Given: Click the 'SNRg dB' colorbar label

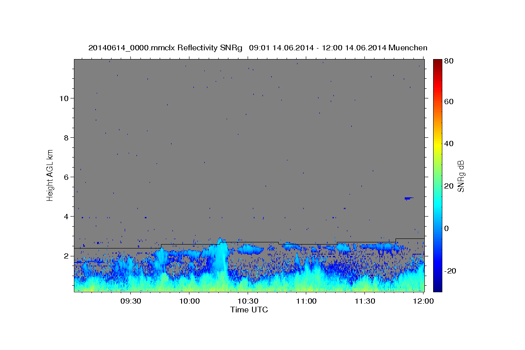Looking at the screenshot, I should pos(461,175).
